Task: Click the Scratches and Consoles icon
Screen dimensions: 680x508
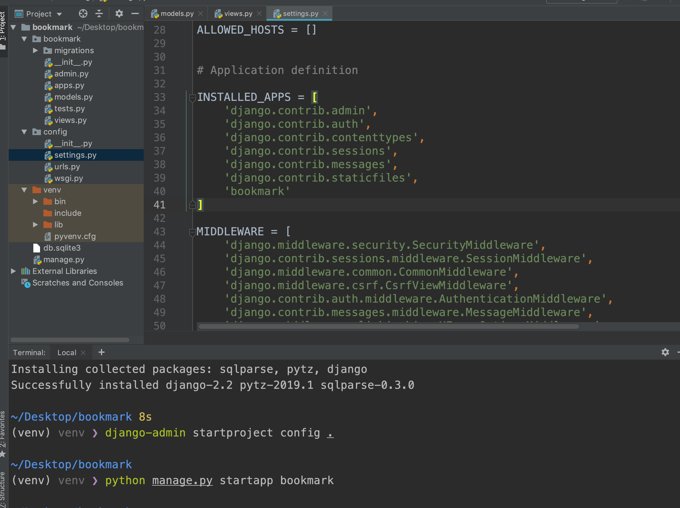Action: 26,283
